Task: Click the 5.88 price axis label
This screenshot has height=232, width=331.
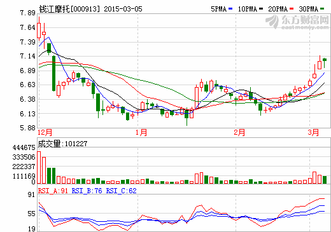Action: click(x=27, y=128)
